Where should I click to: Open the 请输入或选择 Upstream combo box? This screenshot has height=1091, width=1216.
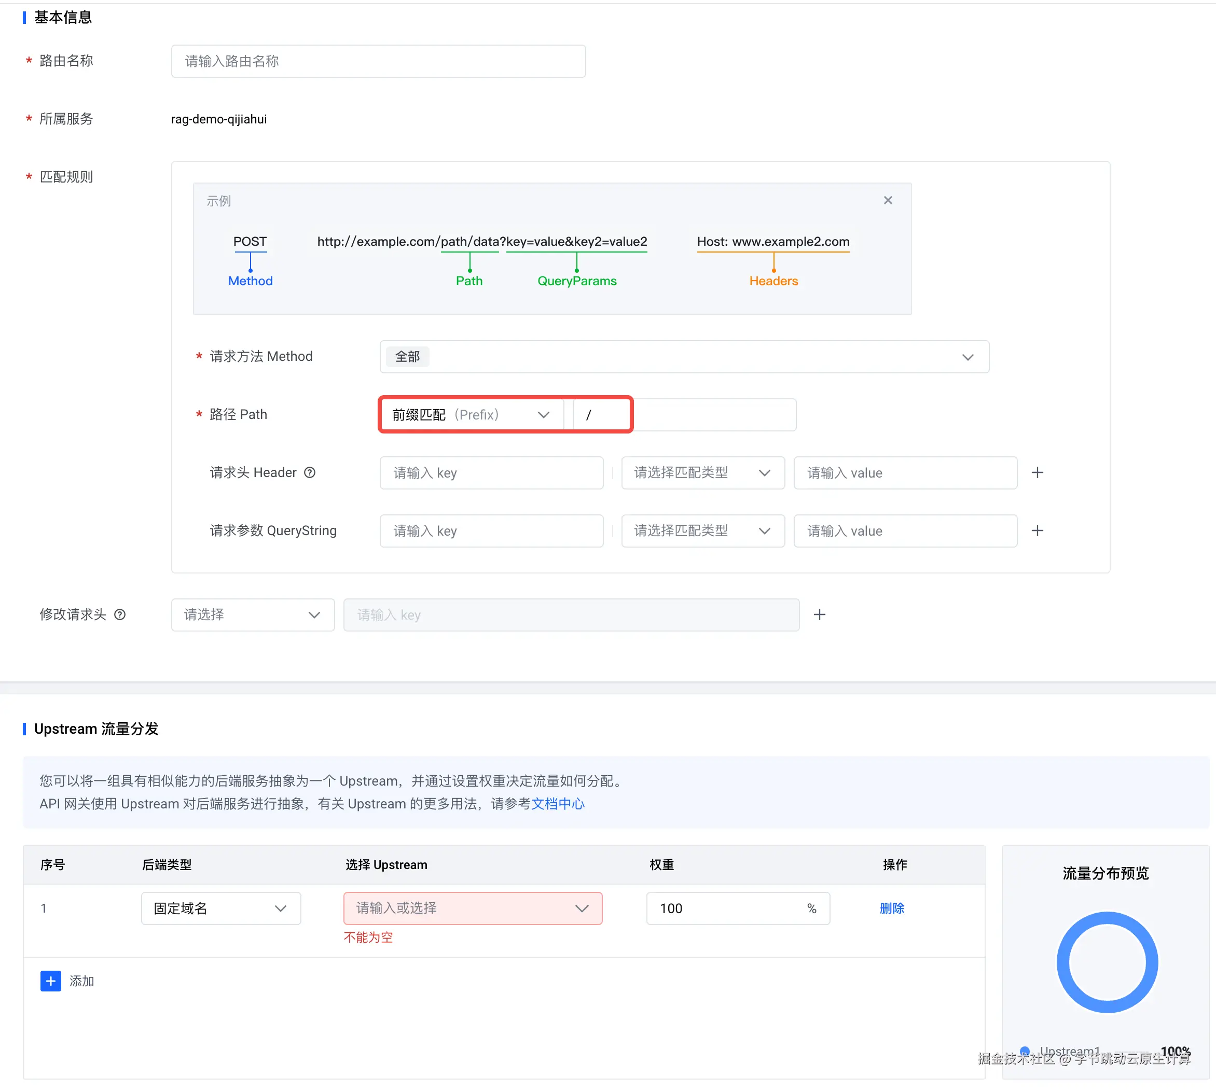[x=472, y=908]
